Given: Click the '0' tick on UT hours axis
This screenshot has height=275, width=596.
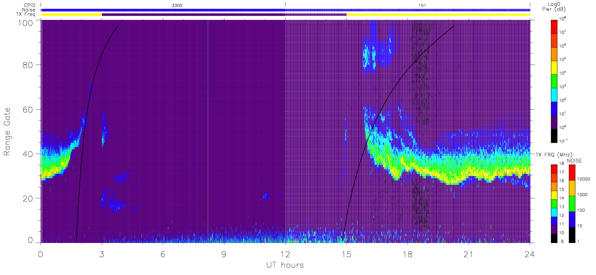Looking at the screenshot, I should tap(41, 254).
